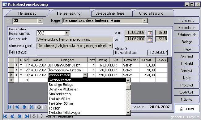This screenshot has width=201, height=120.
Task: Click the Betrag cell 78,00
Action: 103,70
